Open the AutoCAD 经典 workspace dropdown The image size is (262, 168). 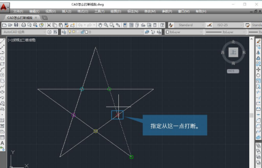pos(24,32)
